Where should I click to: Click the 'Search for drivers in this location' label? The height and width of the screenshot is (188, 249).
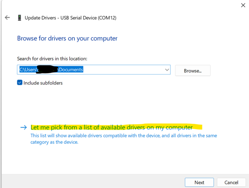(x=52, y=59)
